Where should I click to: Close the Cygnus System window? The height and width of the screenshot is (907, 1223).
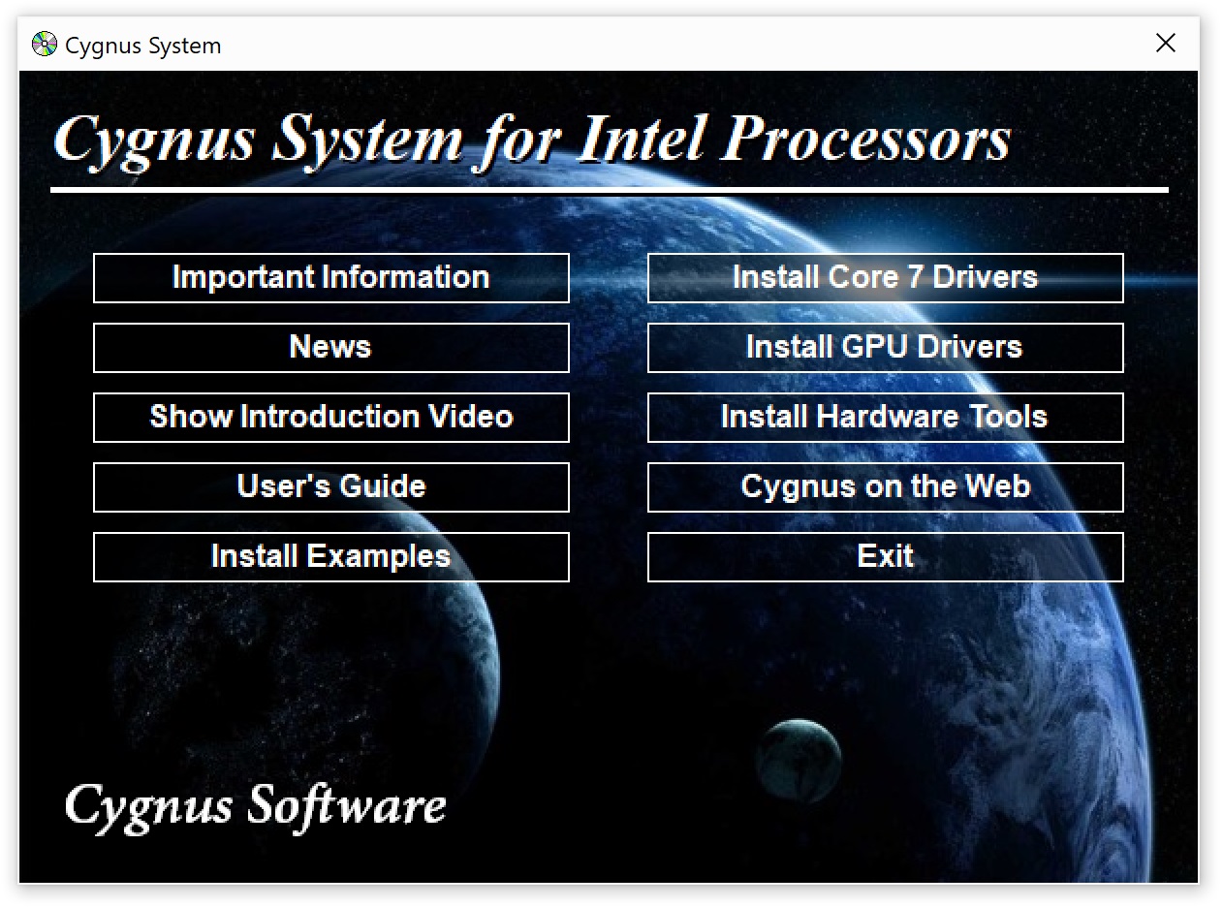(x=1166, y=43)
